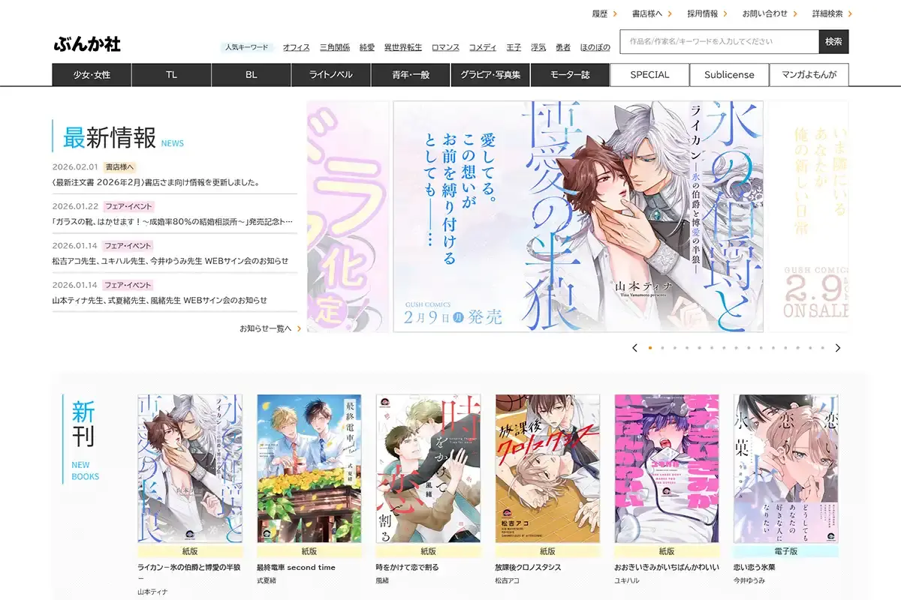Viewport: 901px width, 600px height.
Task: Open the 放課後クロノスタシス book cover
Action: point(547,469)
